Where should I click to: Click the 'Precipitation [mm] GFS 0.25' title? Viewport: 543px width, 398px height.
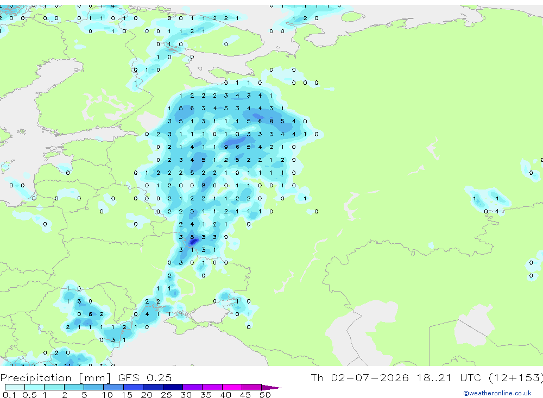[x=86, y=377]
